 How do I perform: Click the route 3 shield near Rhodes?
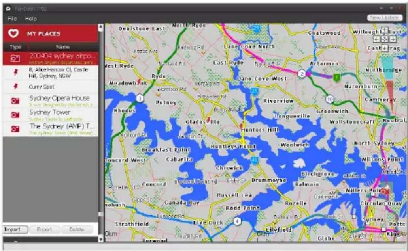[x=140, y=98]
